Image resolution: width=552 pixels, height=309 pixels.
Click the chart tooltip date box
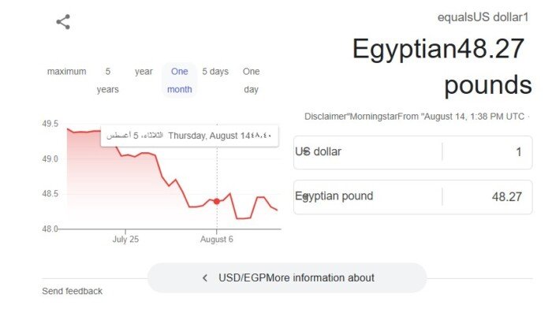point(189,136)
